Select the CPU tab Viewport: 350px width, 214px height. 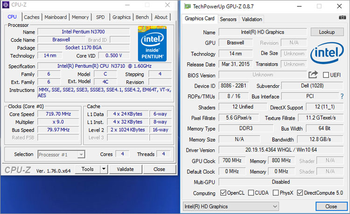click(x=12, y=17)
